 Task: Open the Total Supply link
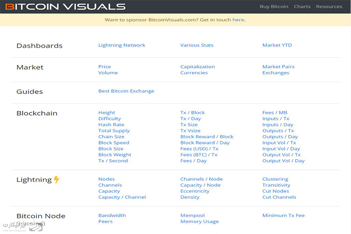(114, 131)
